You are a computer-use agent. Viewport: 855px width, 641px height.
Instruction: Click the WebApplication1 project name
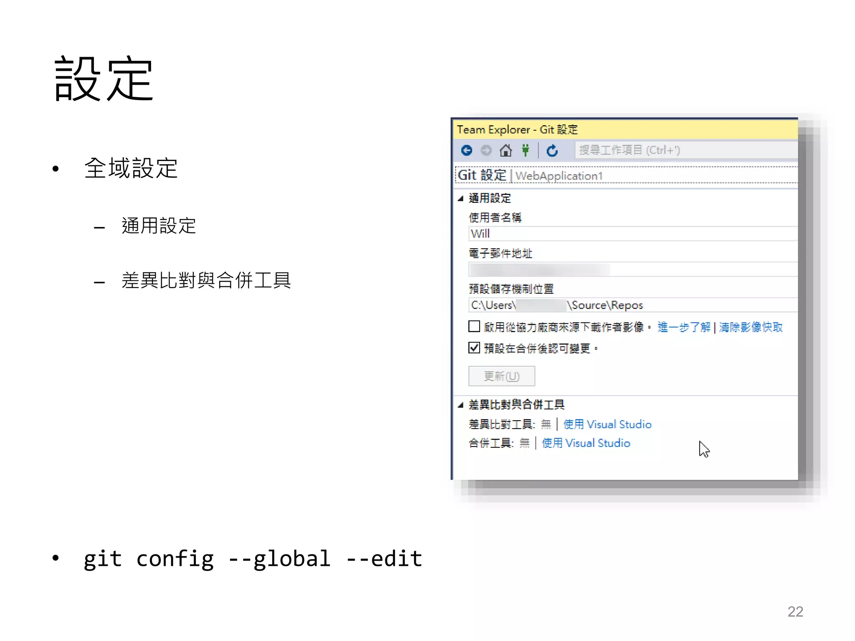pos(559,176)
